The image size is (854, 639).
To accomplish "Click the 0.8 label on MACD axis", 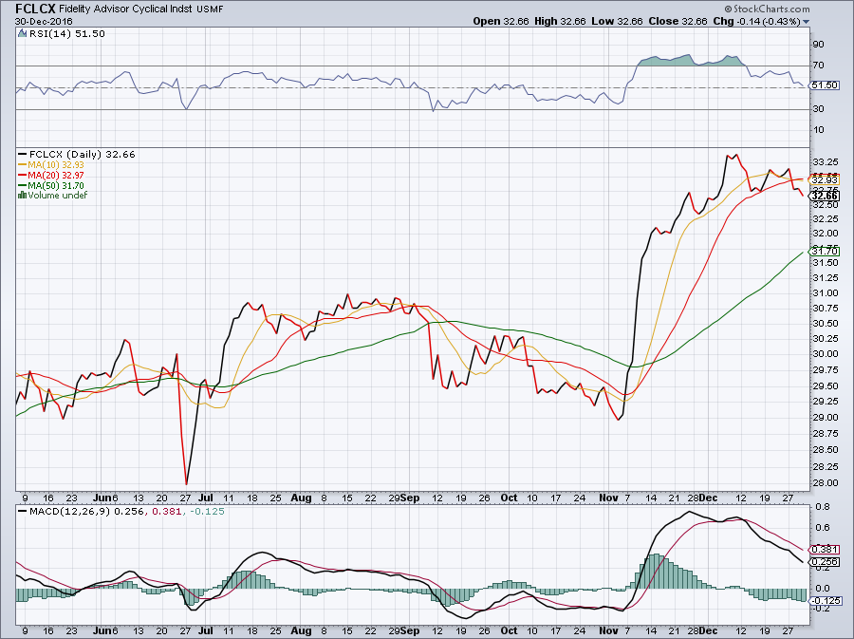I will click(x=823, y=507).
